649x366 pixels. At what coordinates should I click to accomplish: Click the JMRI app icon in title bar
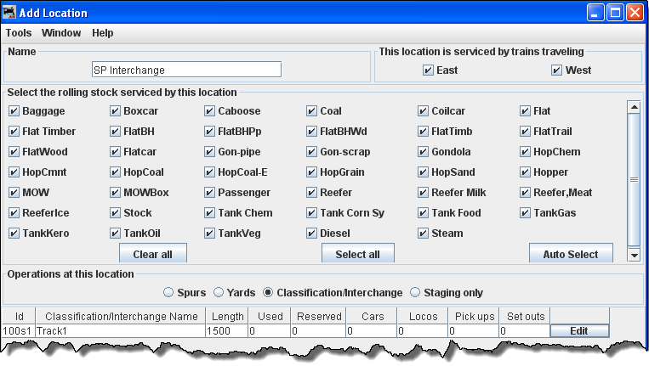(x=13, y=14)
